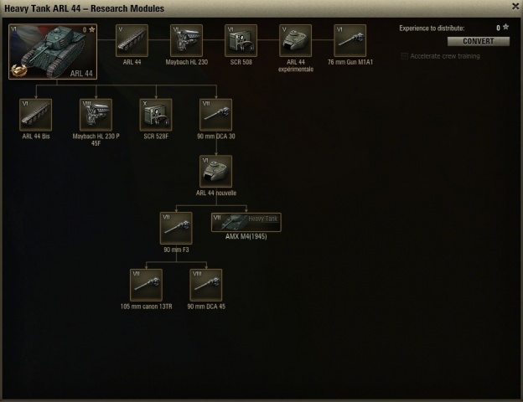523x402 pixels.
Task: Click the ARL 44 tracks module icon
Action: click(132, 40)
